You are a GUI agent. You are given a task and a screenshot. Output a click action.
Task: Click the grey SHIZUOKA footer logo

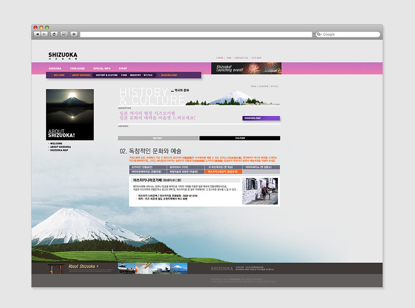222,269
